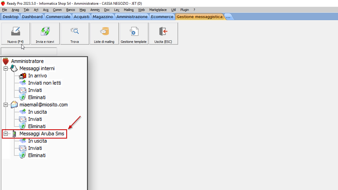This screenshot has height=190, width=338.
Task: Open Gestione template
Action: click(134, 34)
